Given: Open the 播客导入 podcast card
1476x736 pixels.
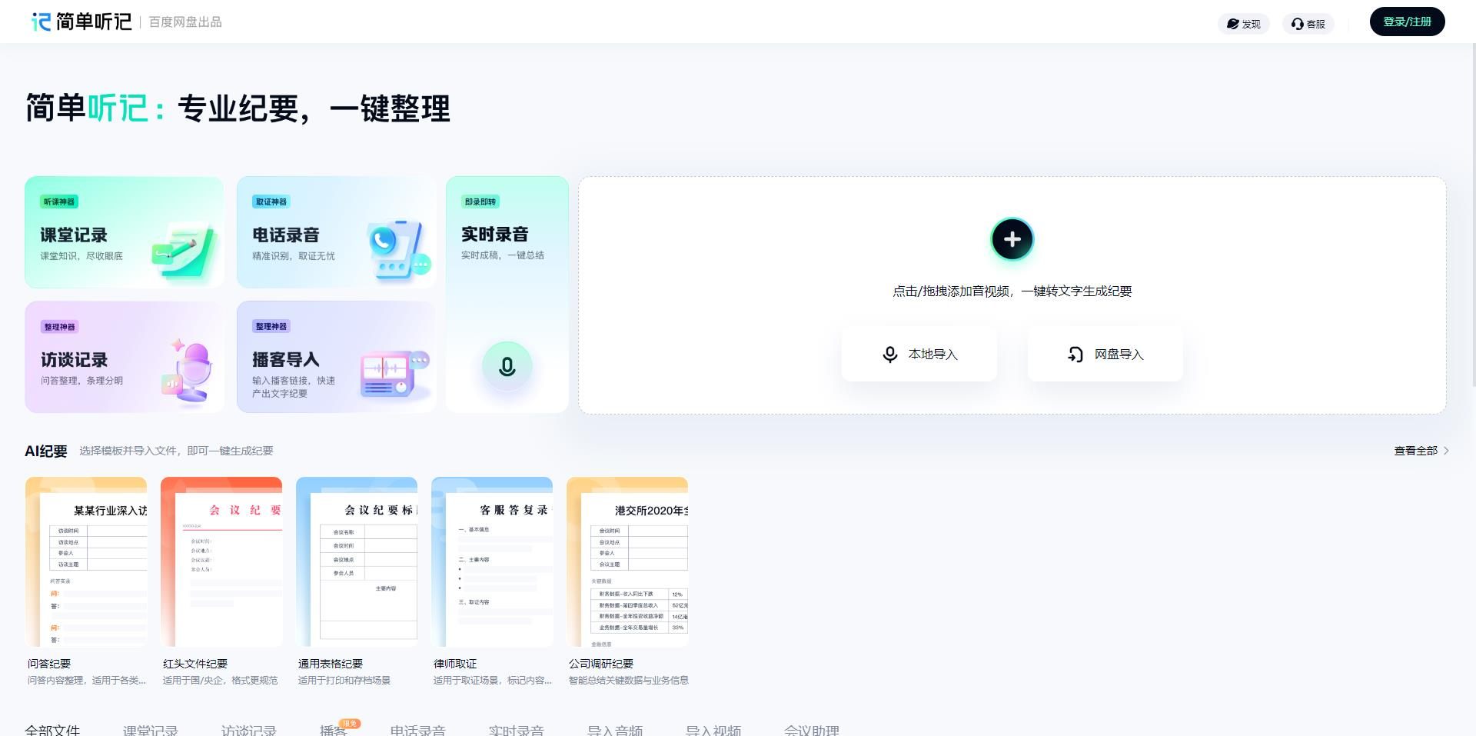Looking at the screenshot, I should (x=336, y=357).
